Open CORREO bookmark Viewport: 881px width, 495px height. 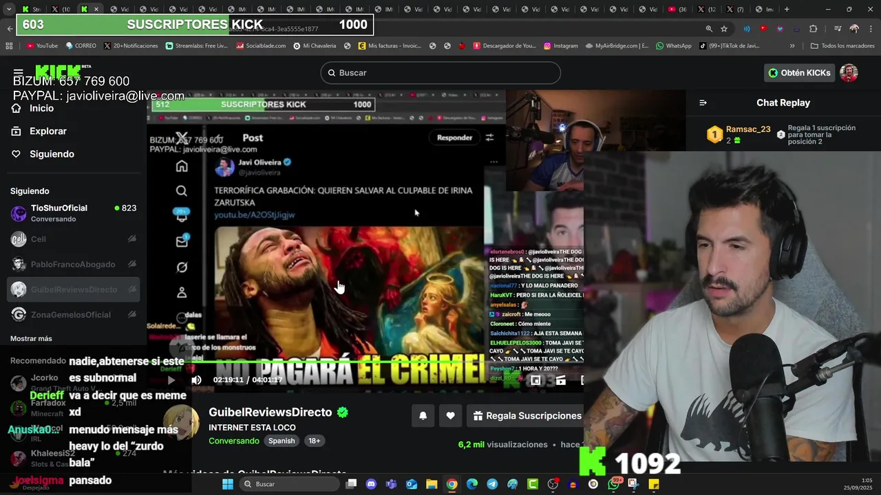point(81,46)
